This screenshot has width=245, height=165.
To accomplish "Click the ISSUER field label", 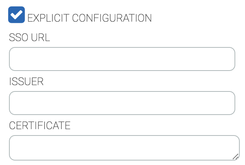I will (x=26, y=82).
